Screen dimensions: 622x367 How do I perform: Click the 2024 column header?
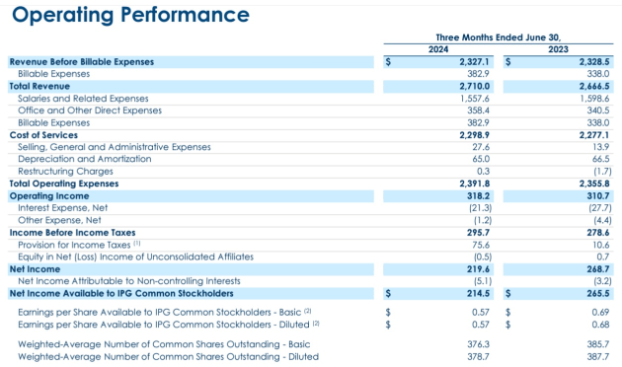[x=438, y=49]
